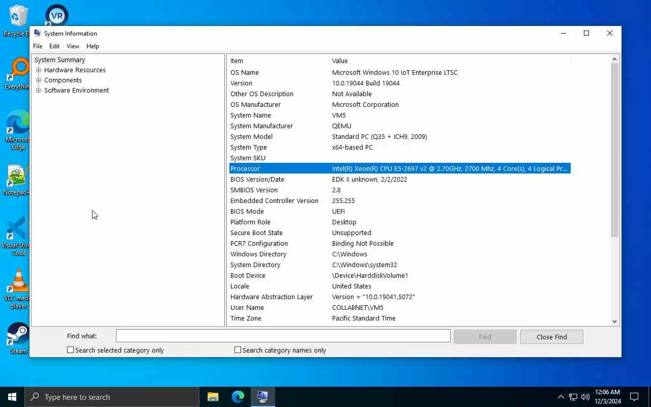The height and width of the screenshot is (407, 651).
Task: Open the Help menu
Action: [93, 46]
